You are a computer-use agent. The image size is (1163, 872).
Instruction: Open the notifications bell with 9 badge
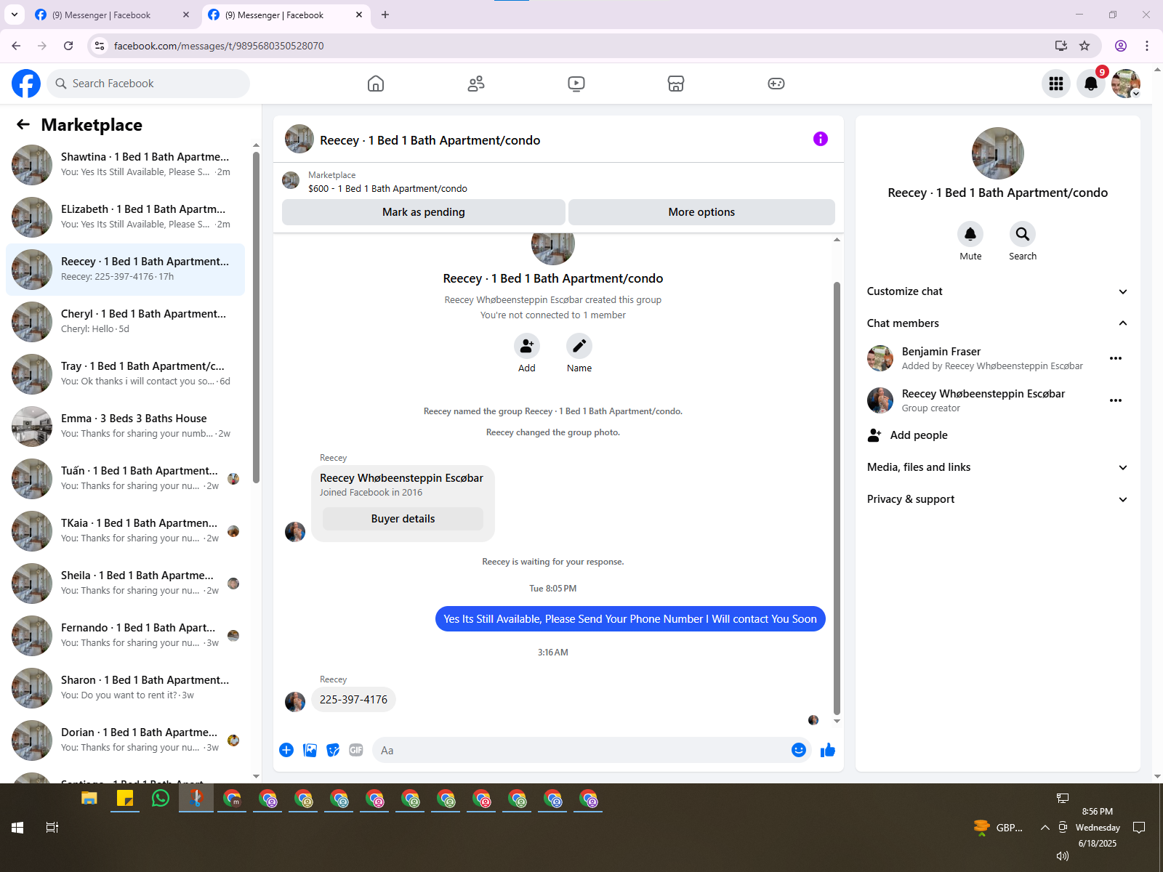click(x=1091, y=84)
